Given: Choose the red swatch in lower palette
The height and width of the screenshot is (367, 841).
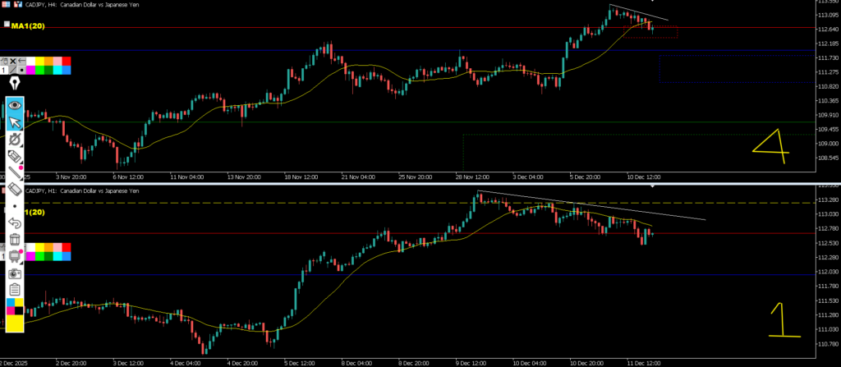Looking at the screenshot, I should [x=66, y=247].
